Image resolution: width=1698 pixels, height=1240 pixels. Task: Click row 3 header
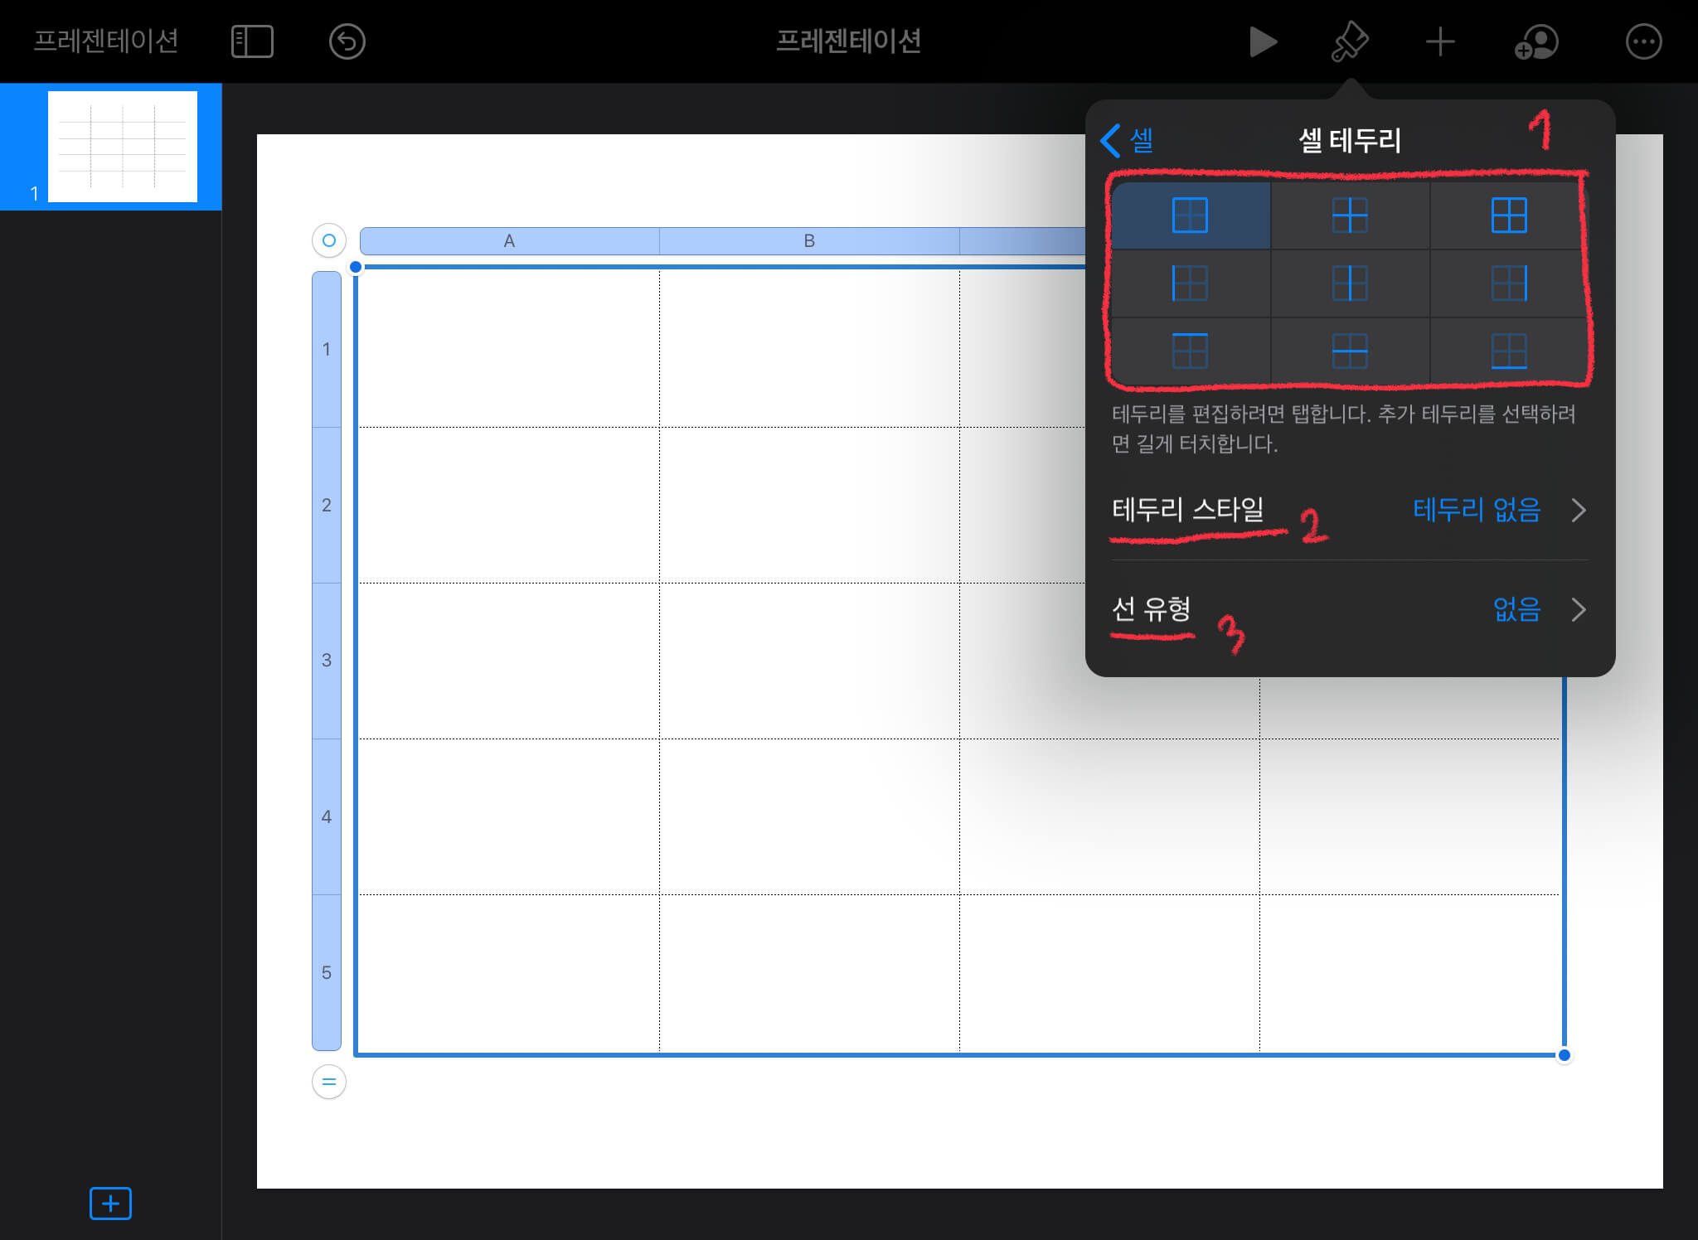[327, 661]
